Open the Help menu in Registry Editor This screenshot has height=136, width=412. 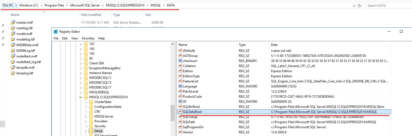pyautogui.click(x=101, y=38)
